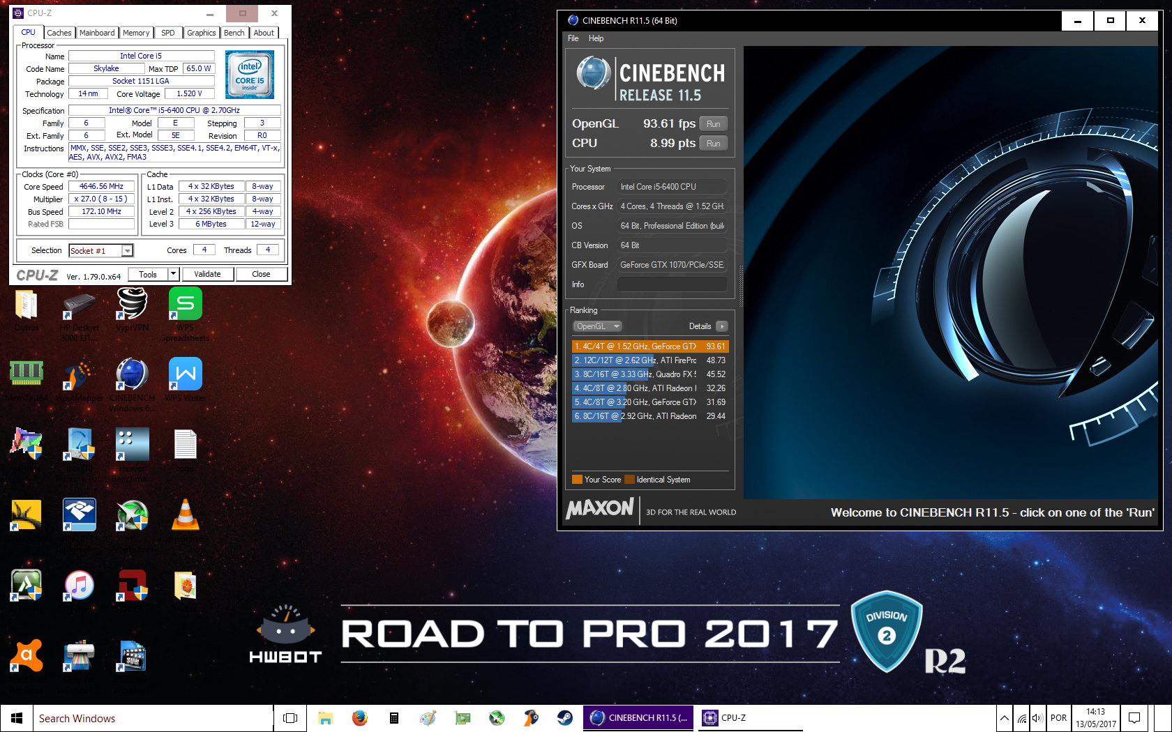The image size is (1172, 732).
Task: Click the POR language indicator
Action: pos(1058,718)
